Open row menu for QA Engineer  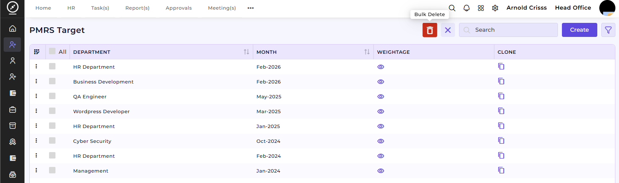(x=36, y=96)
